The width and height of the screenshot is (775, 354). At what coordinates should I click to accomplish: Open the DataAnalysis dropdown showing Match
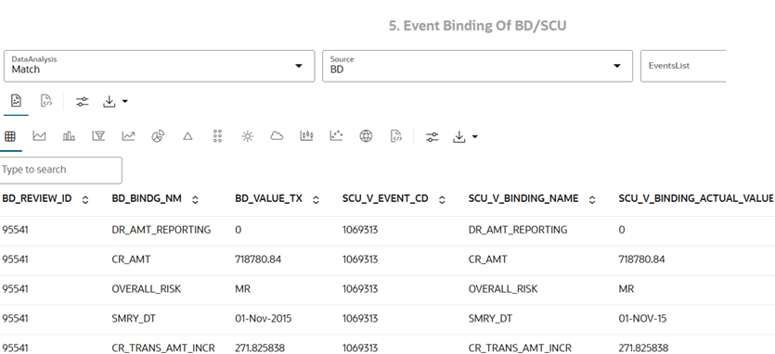coord(159,66)
